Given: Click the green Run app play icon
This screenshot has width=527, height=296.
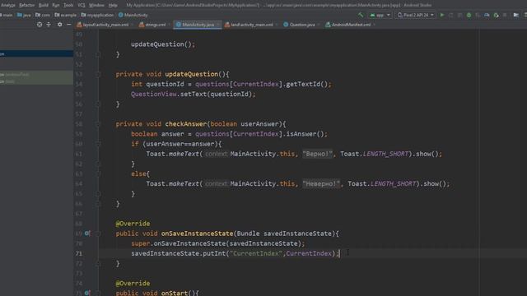Looking at the screenshot, I should (442, 15).
